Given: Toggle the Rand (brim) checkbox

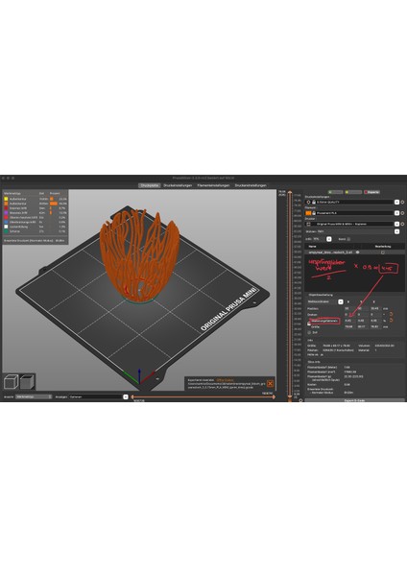Looking at the screenshot, I should [x=348, y=239].
